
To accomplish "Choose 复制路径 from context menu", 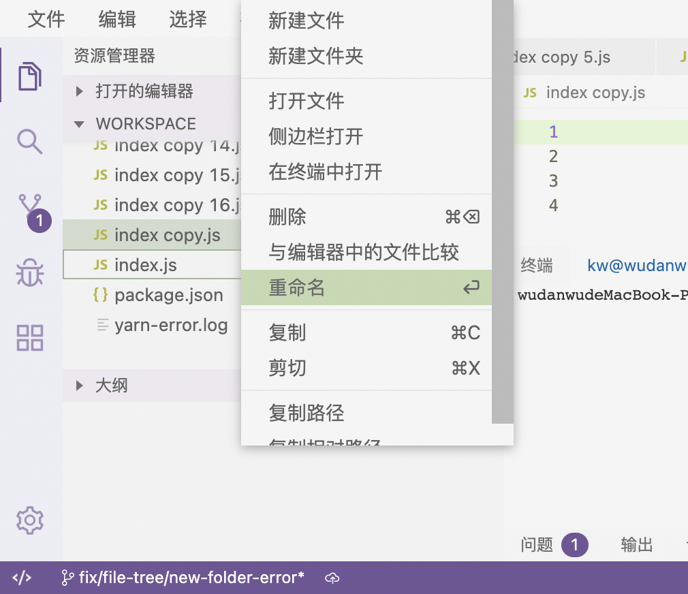I will [x=366, y=413].
